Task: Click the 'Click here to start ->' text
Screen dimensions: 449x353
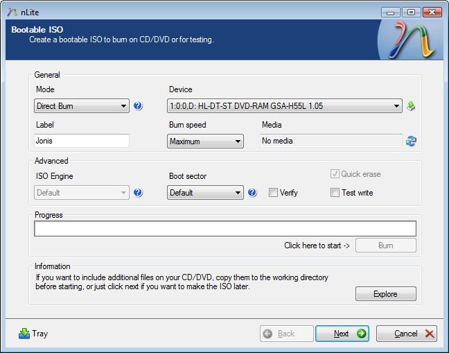Action: click(x=317, y=246)
